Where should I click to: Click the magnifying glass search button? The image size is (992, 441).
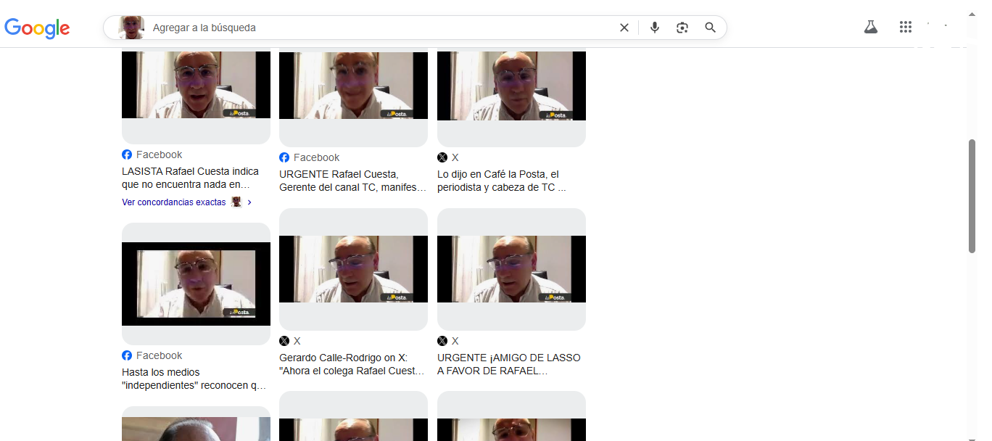pyautogui.click(x=711, y=28)
